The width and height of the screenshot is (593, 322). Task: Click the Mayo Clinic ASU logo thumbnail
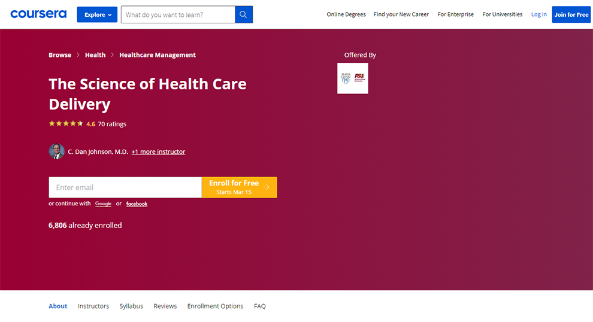tap(352, 78)
